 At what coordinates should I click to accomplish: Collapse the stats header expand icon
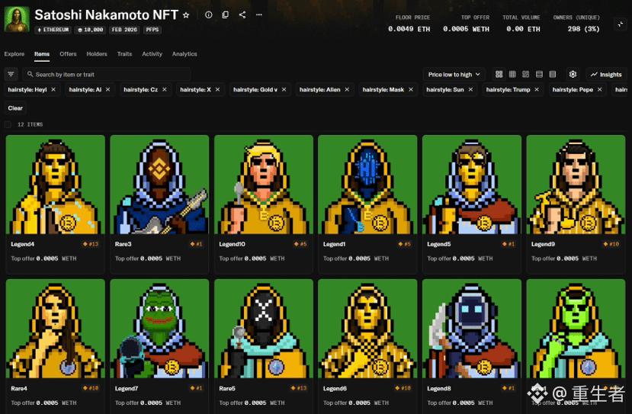(x=620, y=24)
